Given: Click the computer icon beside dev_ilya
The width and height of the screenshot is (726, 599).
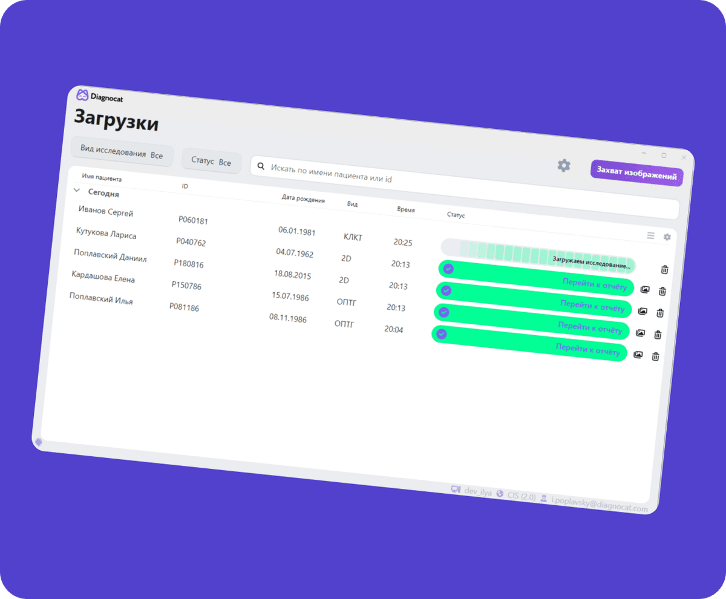Looking at the screenshot, I should coord(456,489).
